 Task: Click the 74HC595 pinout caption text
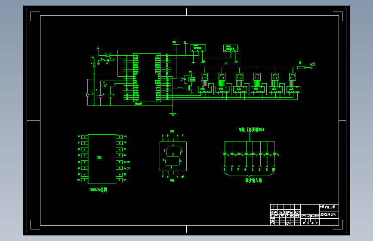(98, 190)
